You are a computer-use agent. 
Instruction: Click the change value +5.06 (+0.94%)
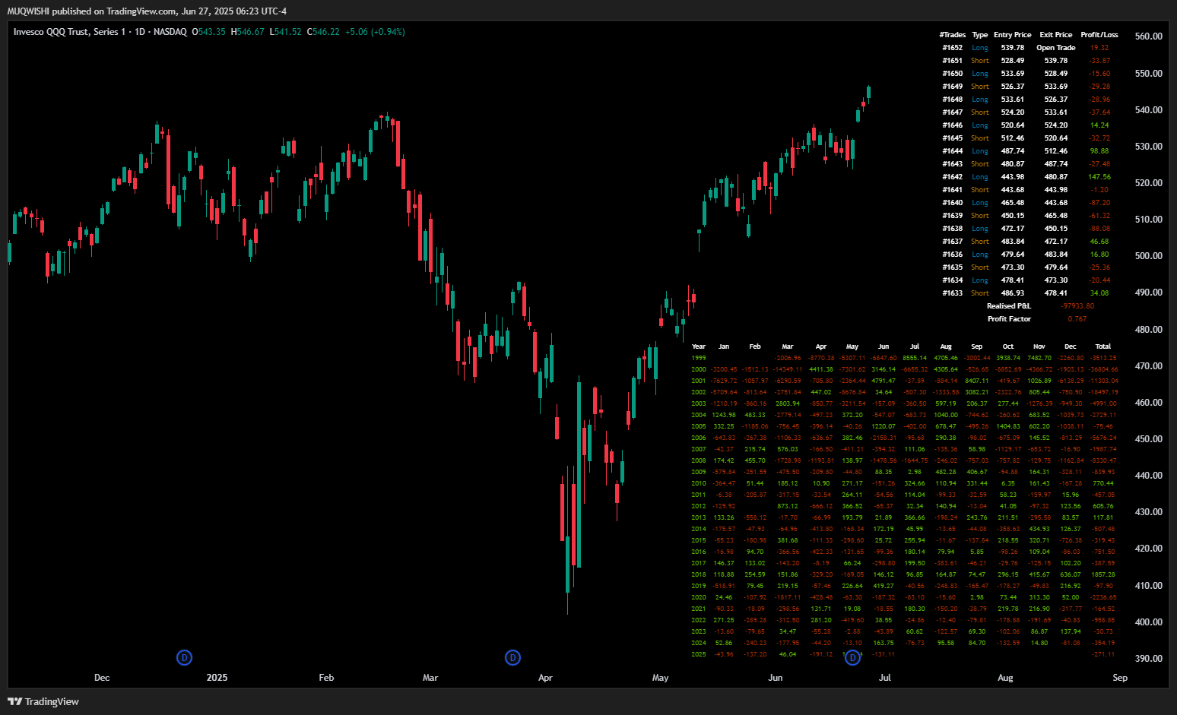(375, 32)
